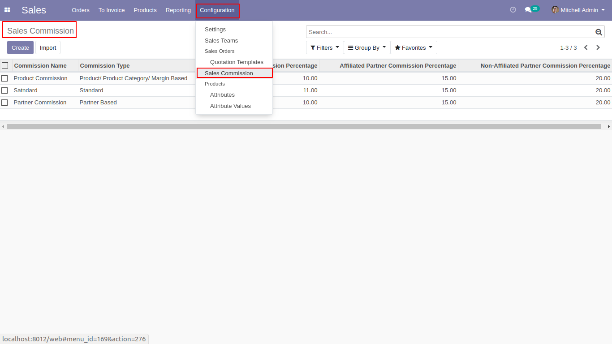This screenshot has width=612, height=344.
Task: Open the Product Commission record
Action: [x=40, y=78]
